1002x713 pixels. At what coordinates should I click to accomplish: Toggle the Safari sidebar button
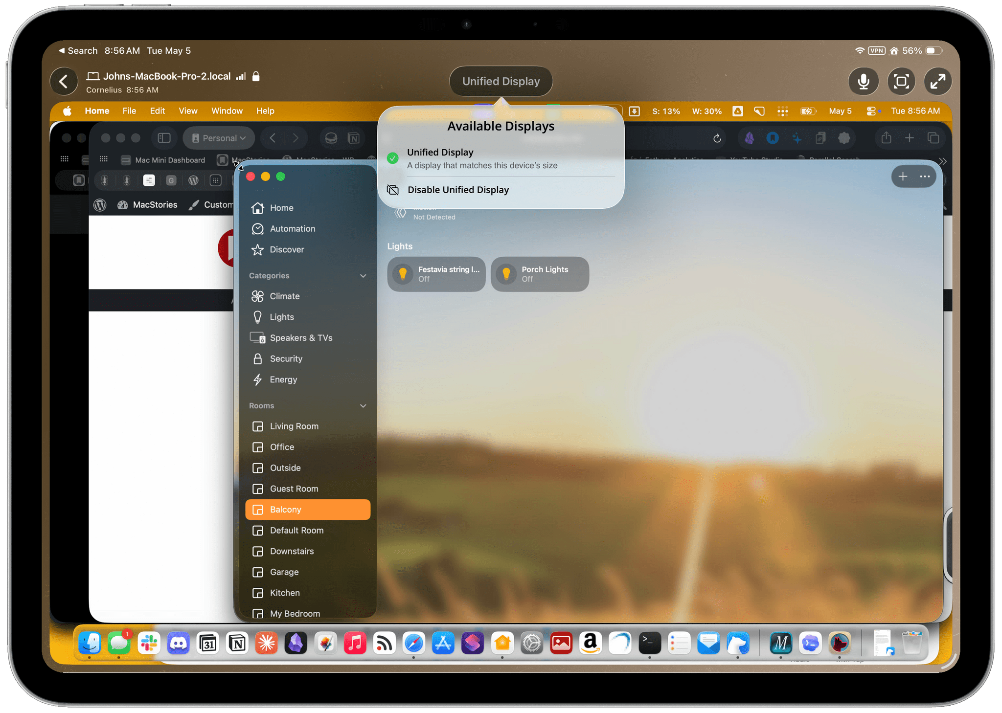(164, 138)
